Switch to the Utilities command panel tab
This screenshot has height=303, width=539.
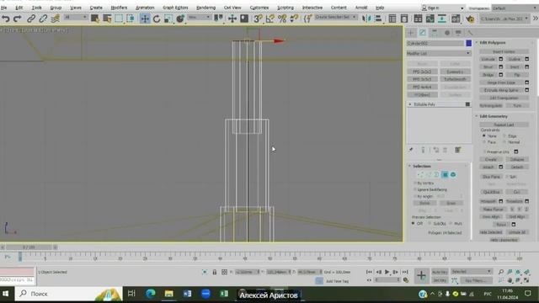coord(470,33)
